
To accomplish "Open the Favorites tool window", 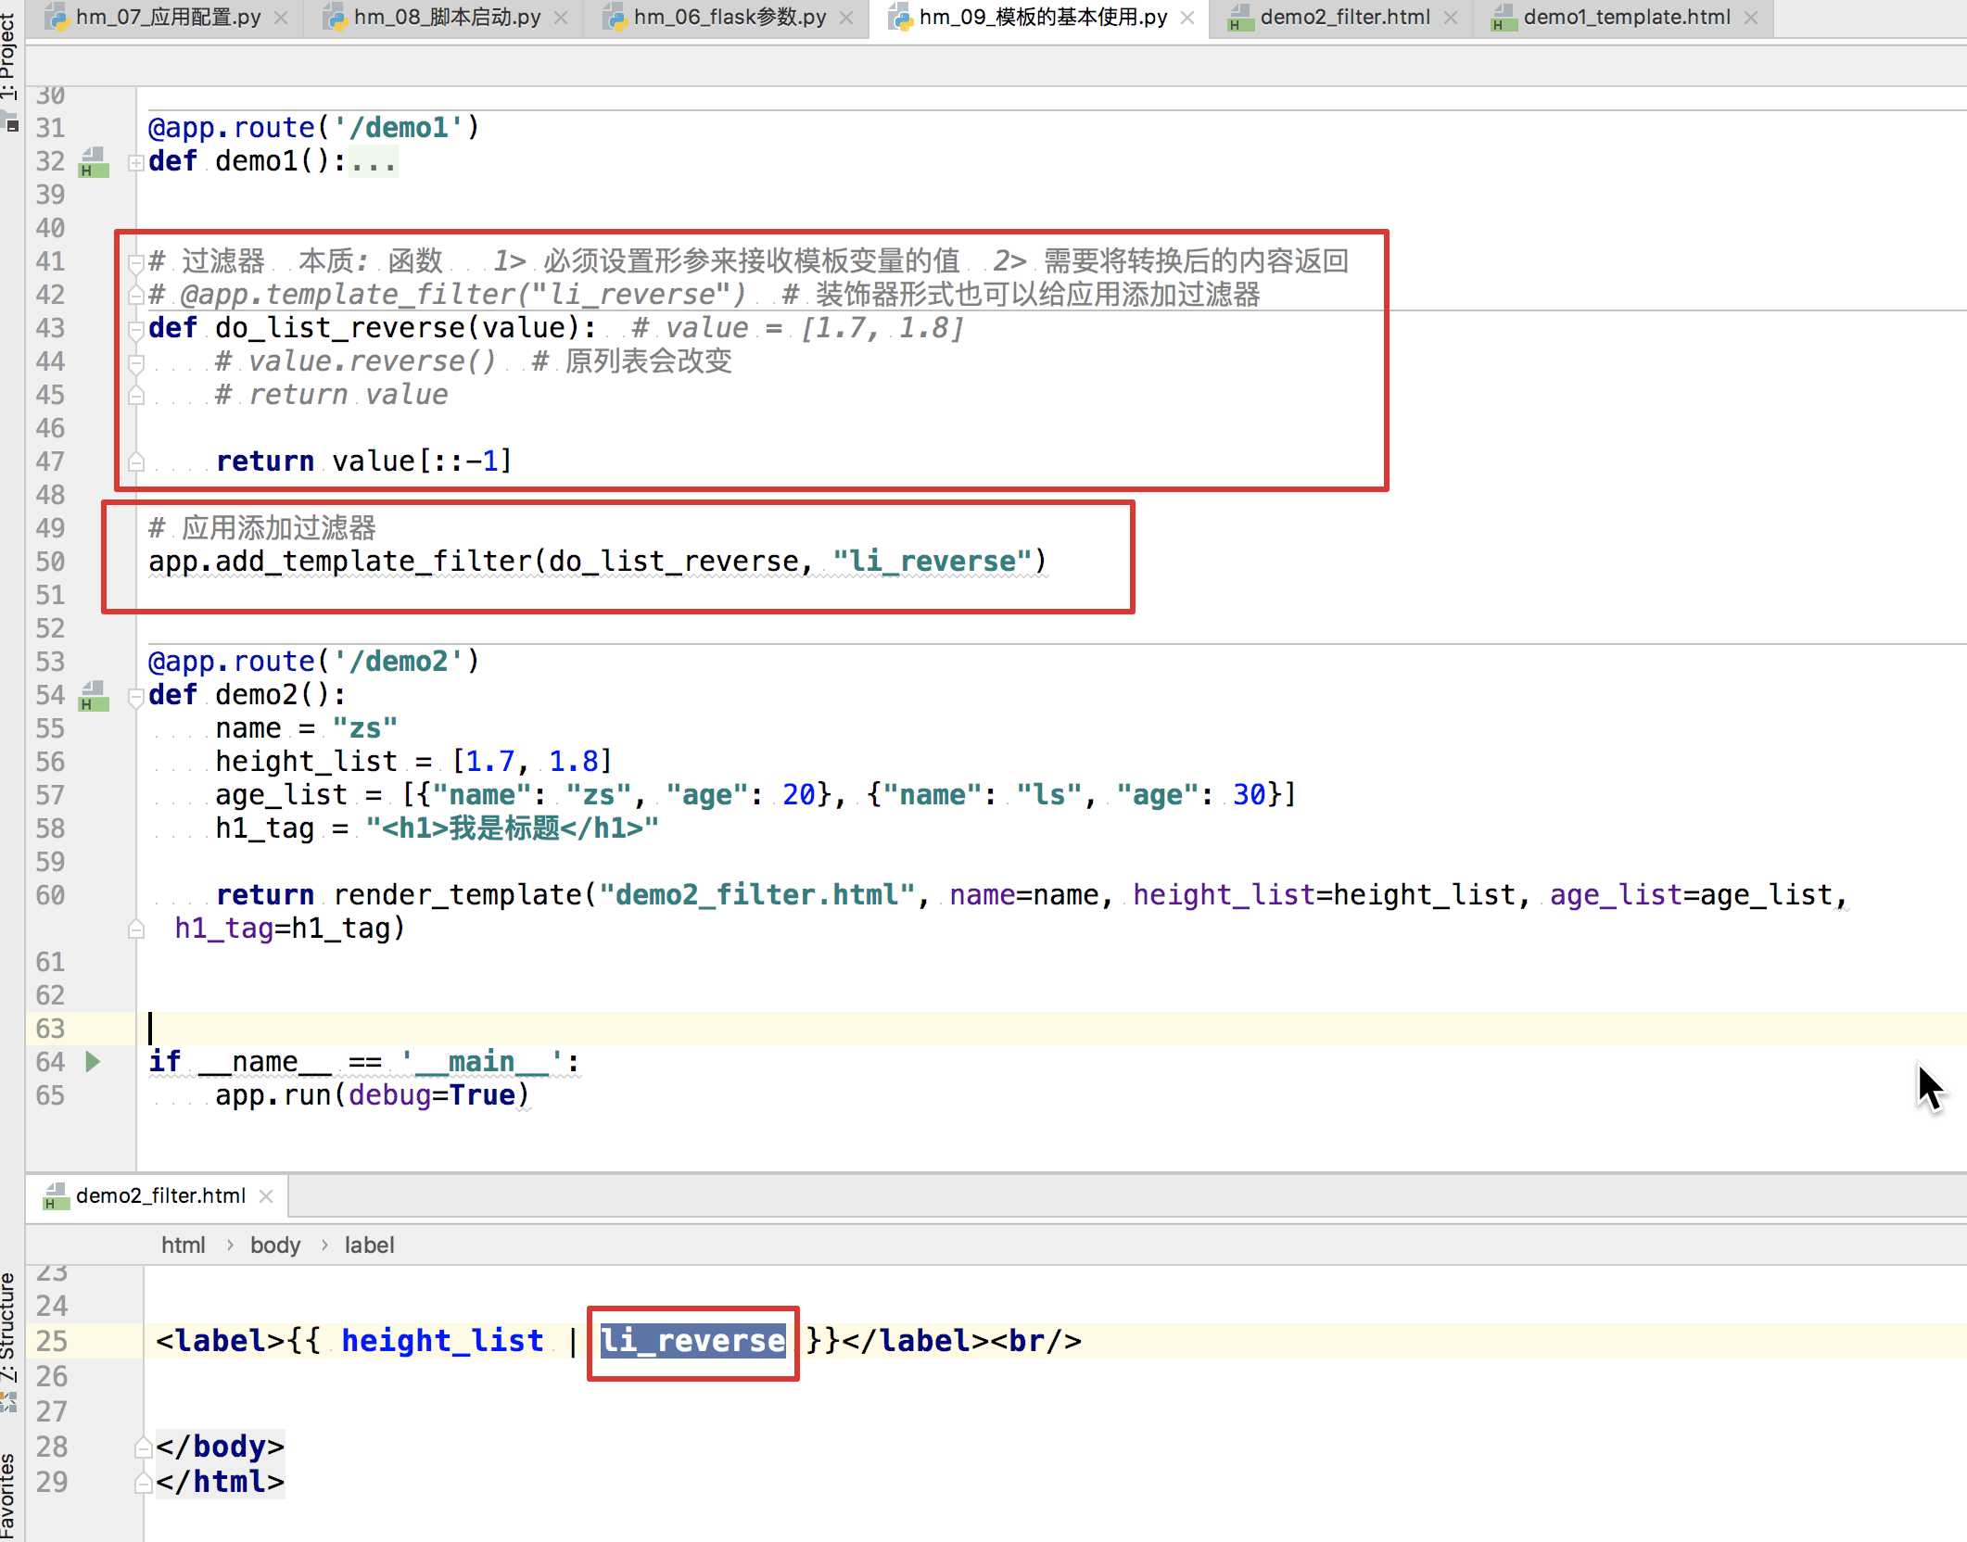I will [x=9, y=1497].
